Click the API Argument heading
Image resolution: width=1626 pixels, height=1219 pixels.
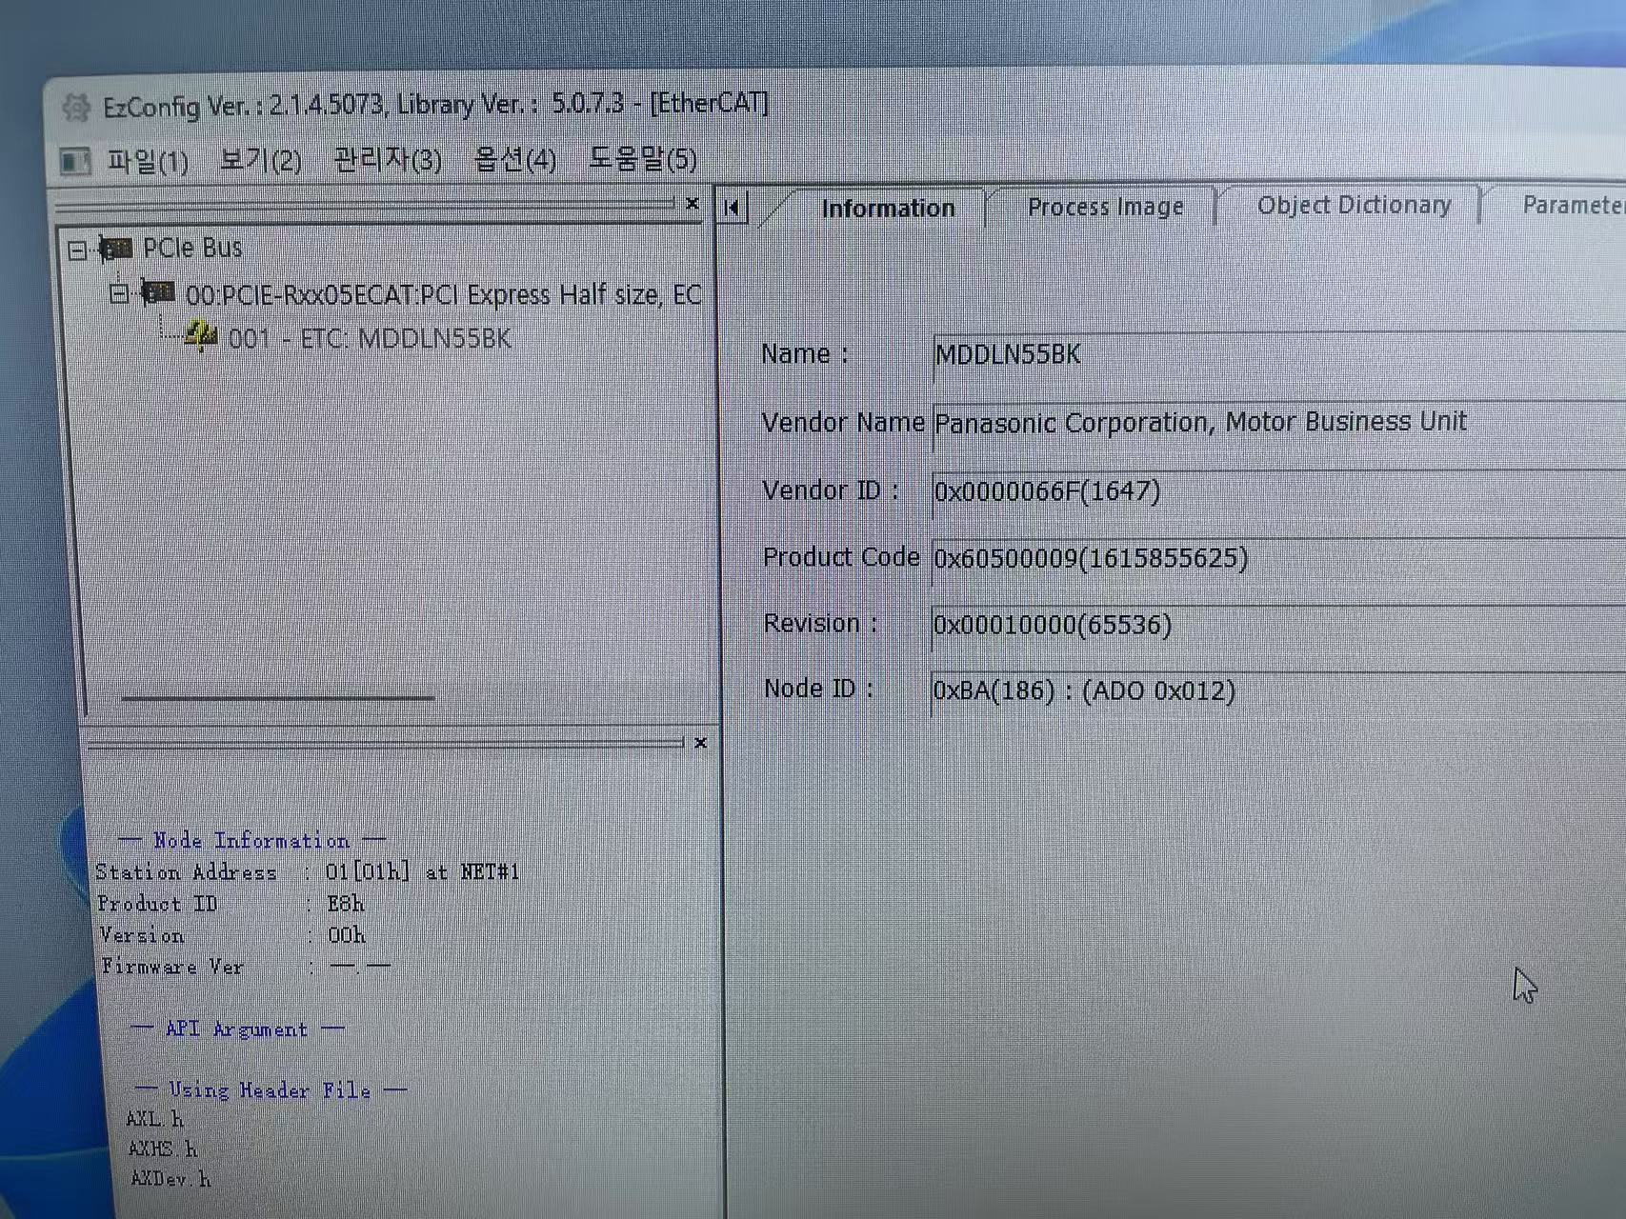[x=237, y=1029]
